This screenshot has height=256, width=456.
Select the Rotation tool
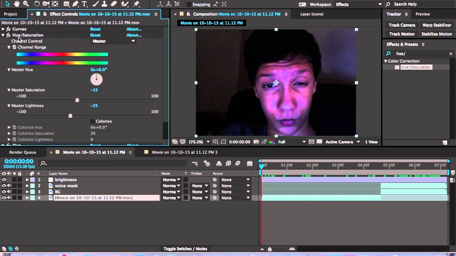37,4
